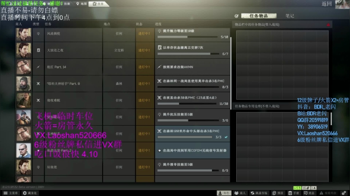Image resolution: width=350 pixels, height=196 pixels.
Task: Select quest name 大放送之夜
Action: click(55, 50)
